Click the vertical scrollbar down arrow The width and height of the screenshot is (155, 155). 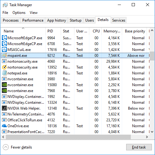[152, 132]
